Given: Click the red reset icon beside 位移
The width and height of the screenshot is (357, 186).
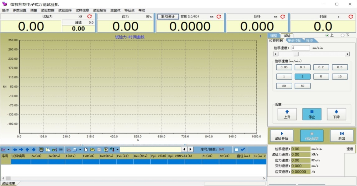Looking at the screenshot, I should click(x=283, y=16).
